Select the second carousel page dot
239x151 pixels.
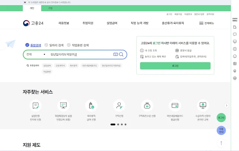(118, 125)
